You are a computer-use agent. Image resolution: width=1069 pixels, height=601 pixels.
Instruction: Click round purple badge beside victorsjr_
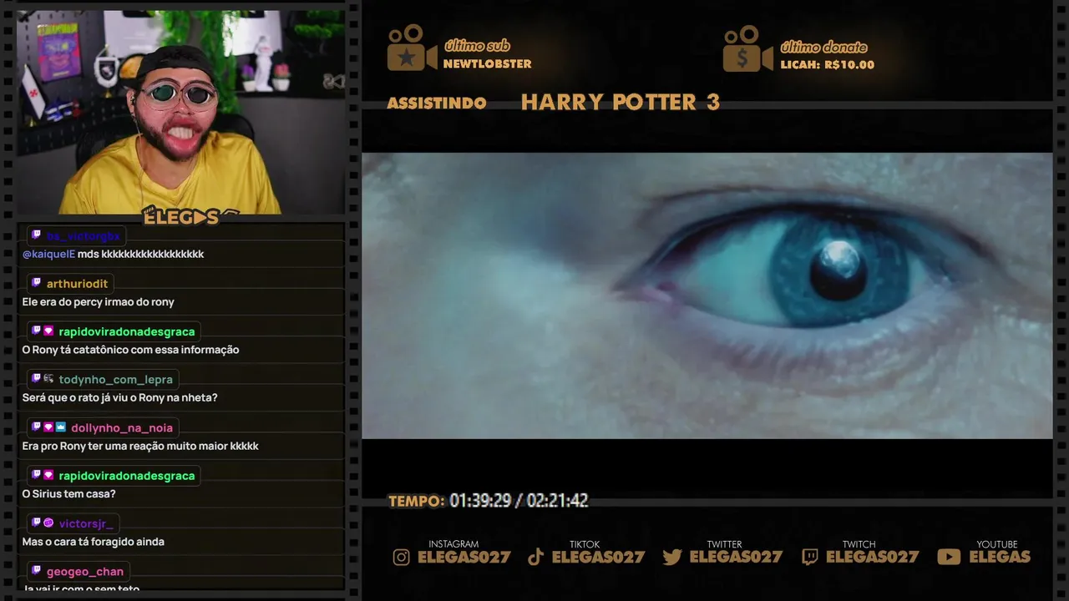[x=48, y=523]
